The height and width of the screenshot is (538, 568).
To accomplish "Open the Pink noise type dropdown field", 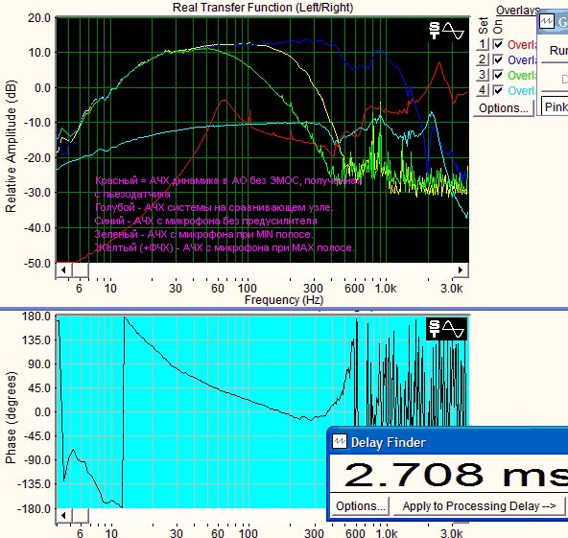I will (556, 106).
